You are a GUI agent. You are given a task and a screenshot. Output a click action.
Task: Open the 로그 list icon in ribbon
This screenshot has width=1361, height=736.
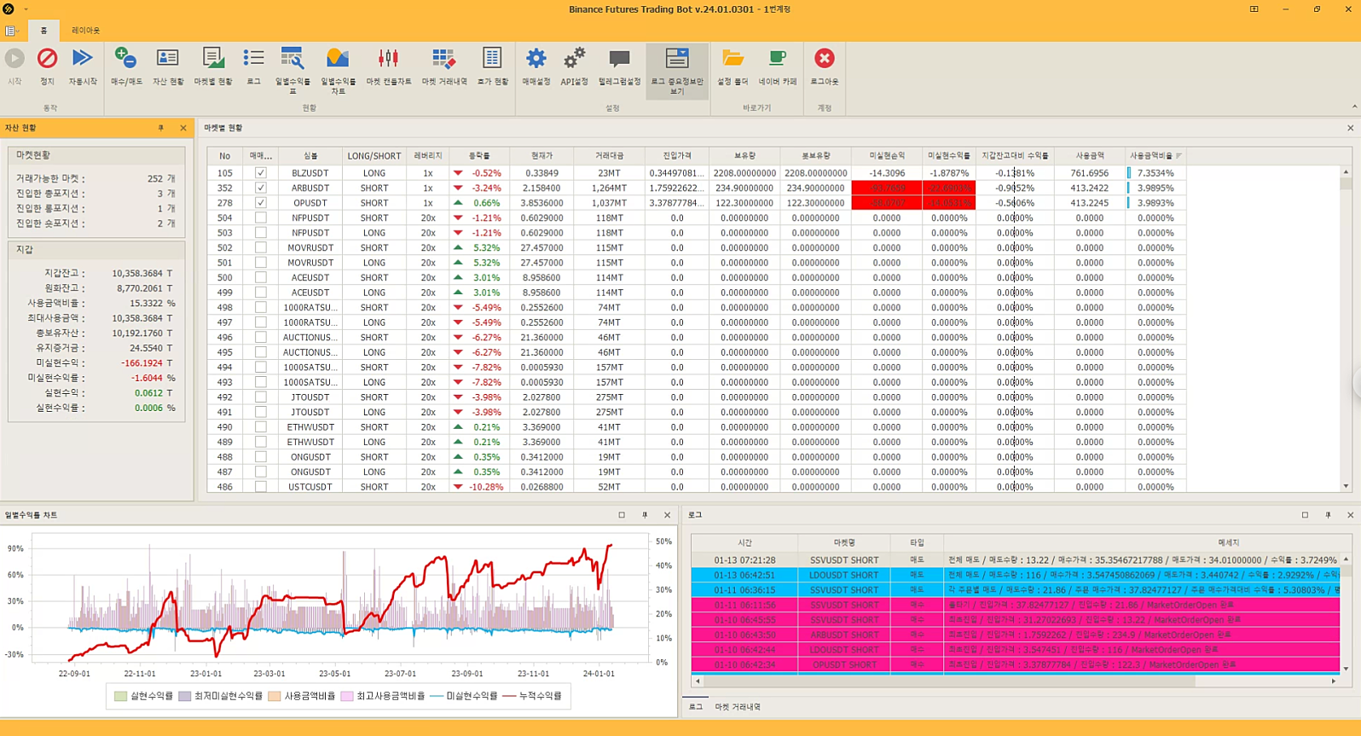tap(253, 58)
